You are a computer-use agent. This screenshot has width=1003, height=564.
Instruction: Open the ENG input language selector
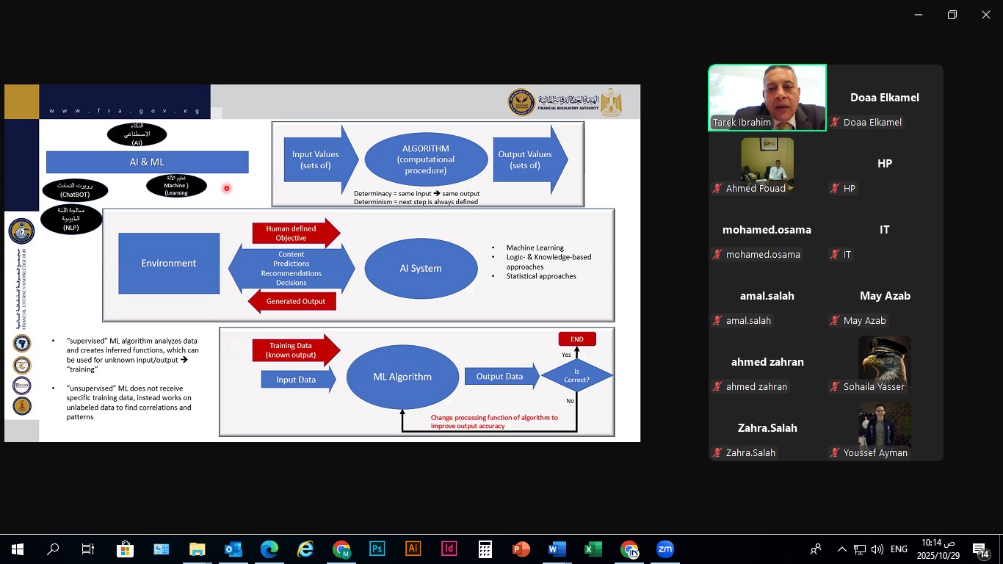point(899,549)
